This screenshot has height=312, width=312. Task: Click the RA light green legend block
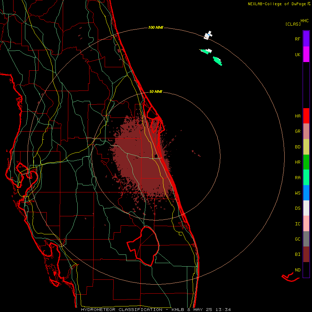(306, 177)
